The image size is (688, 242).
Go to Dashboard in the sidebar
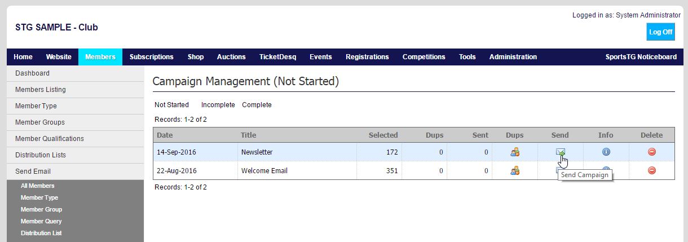(75, 73)
